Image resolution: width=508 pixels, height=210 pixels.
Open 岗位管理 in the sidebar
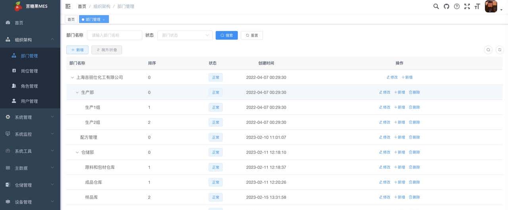[29, 71]
